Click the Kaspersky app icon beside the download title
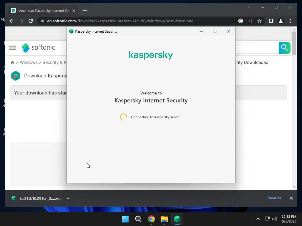Screen dimensions: 302x226 point(16,76)
